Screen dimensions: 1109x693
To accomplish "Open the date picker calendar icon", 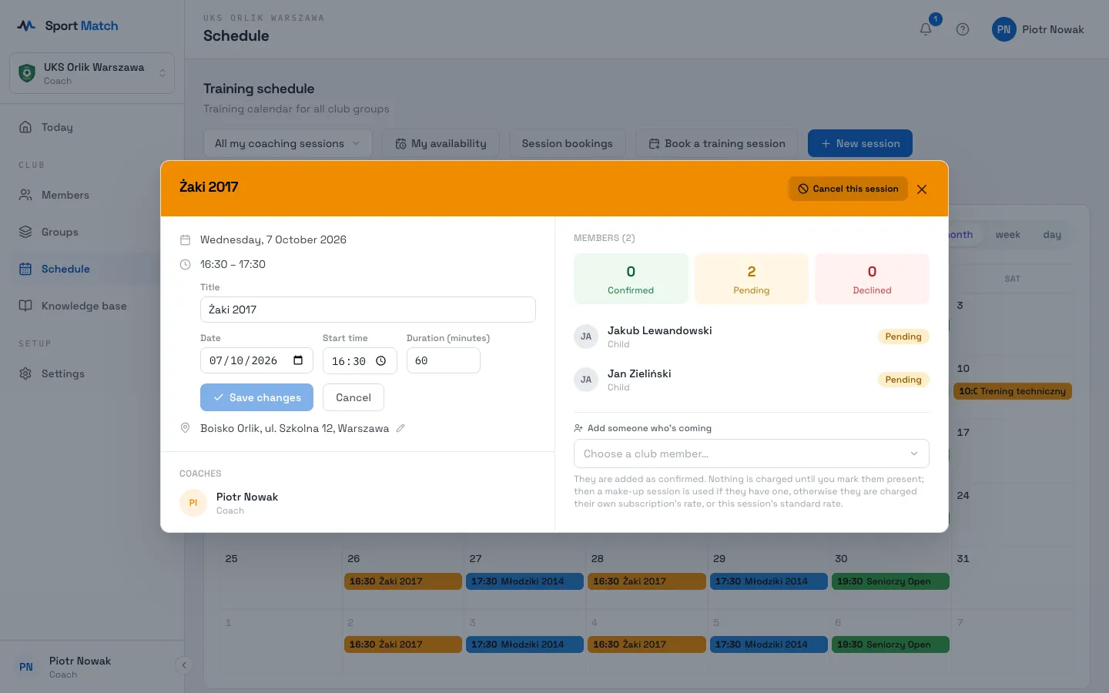I will click(x=298, y=360).
